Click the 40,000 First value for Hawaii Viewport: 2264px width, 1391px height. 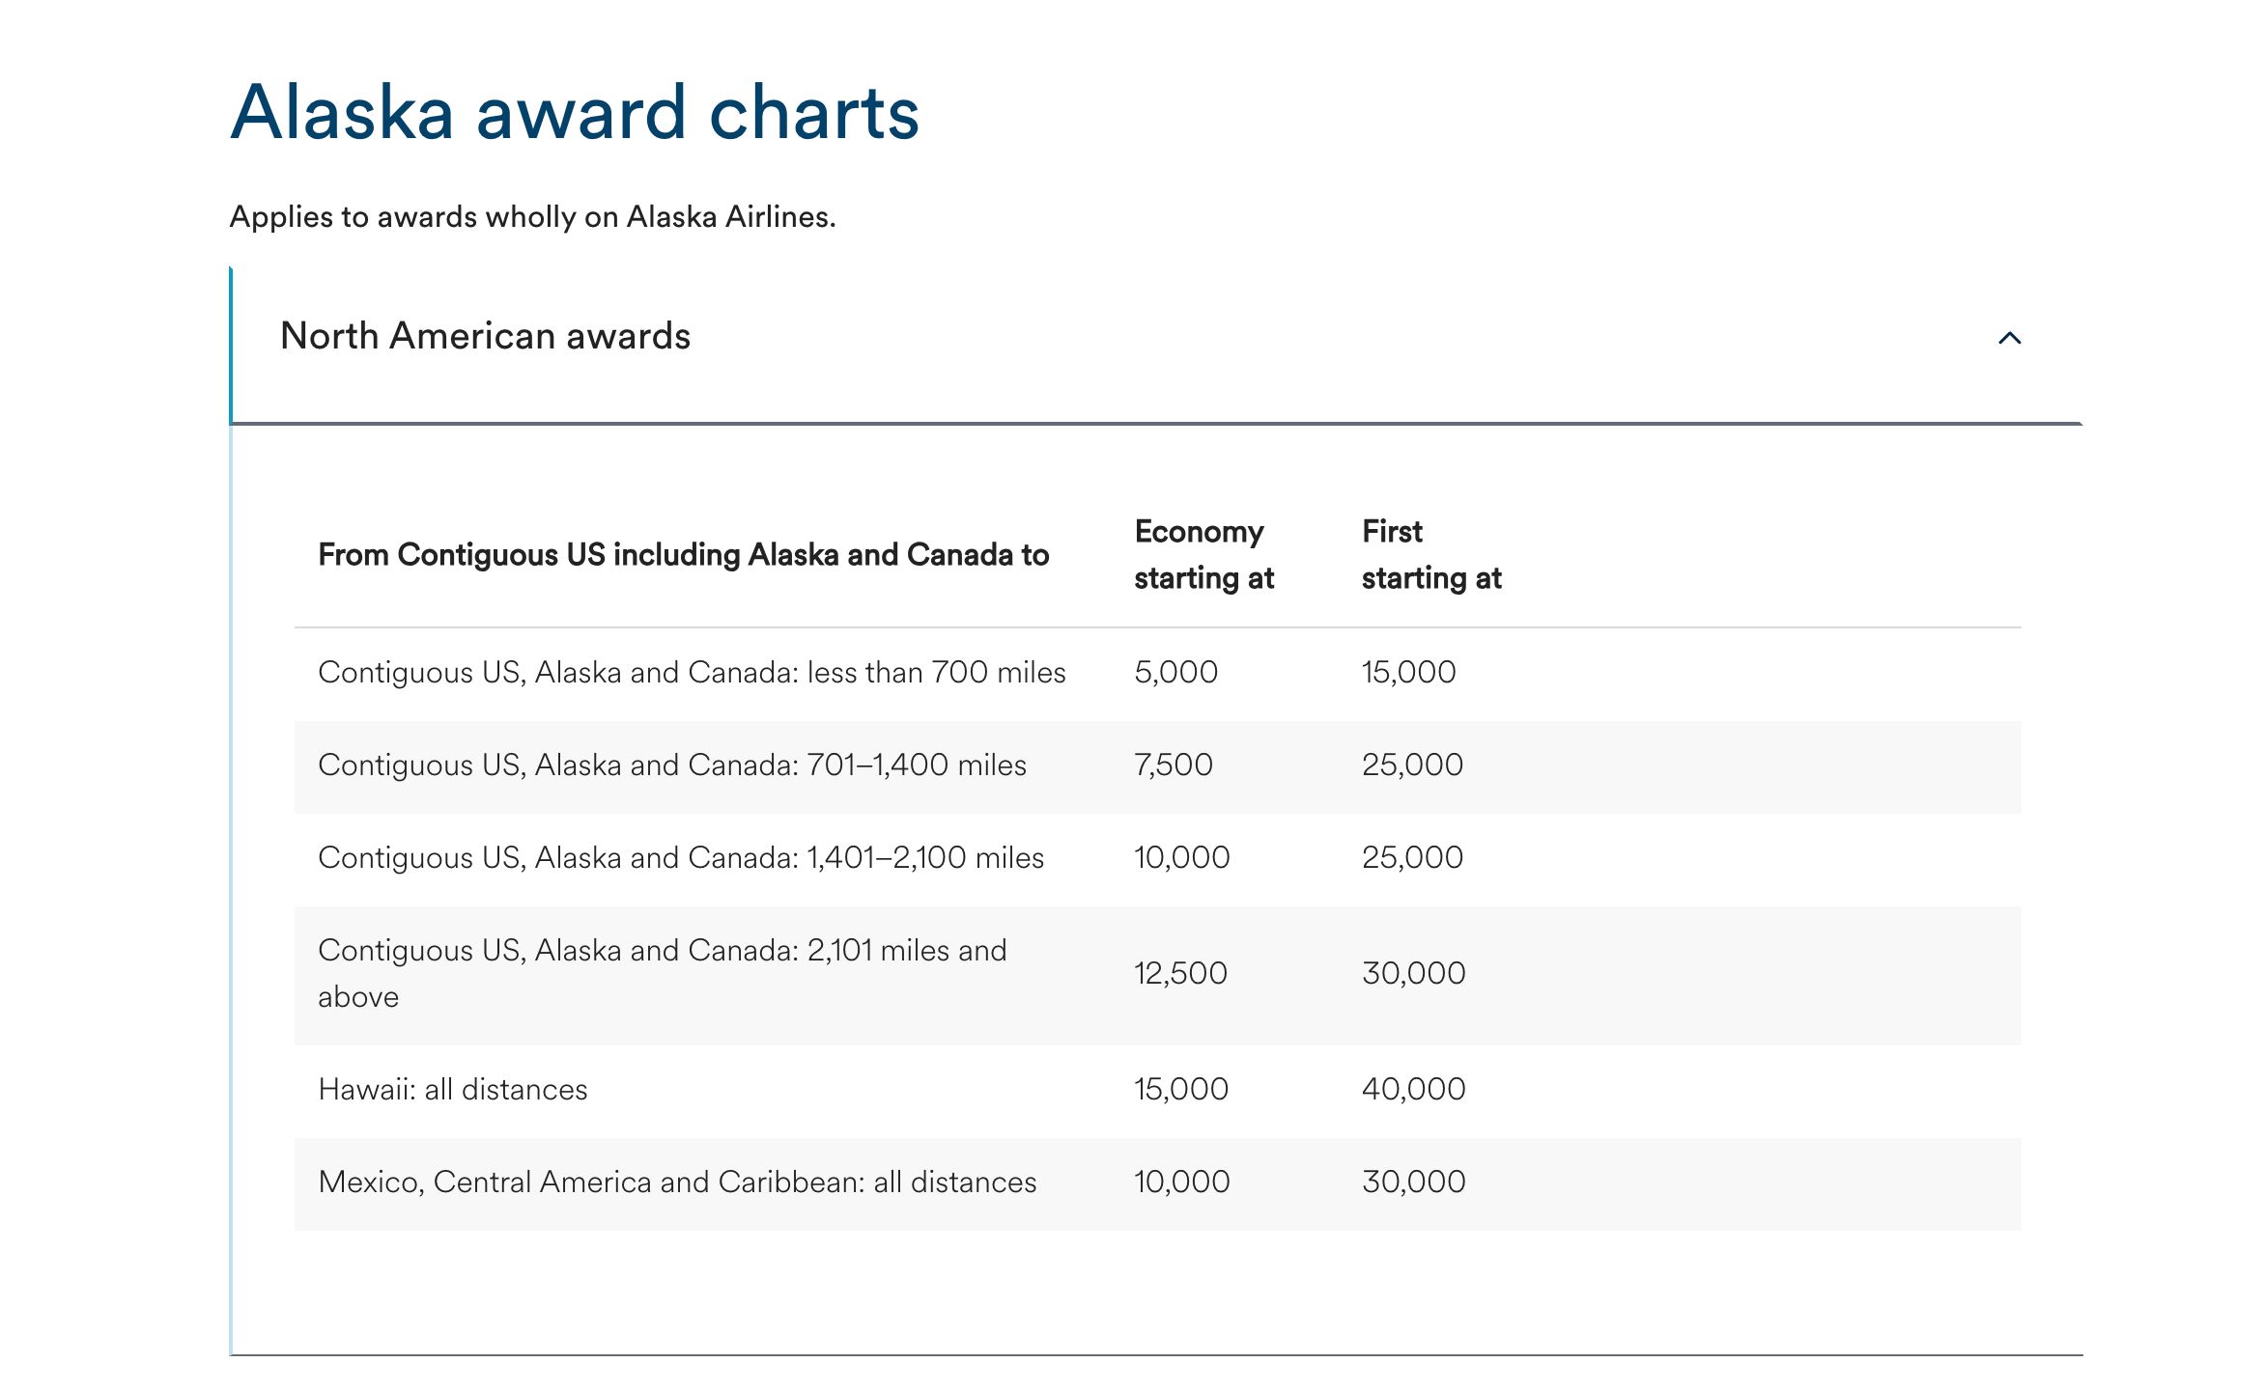[1414, 1089]
